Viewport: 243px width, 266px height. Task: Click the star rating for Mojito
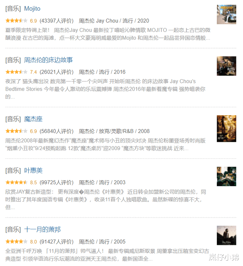pyautogui.click(x=16, y=21)
